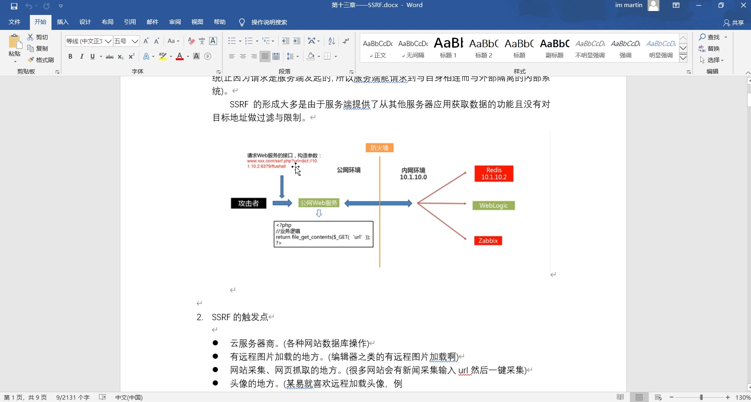Viewport: 751px width, 402px height.
Task: Apply 标题 1 heading style
Action: click(448, 48)
